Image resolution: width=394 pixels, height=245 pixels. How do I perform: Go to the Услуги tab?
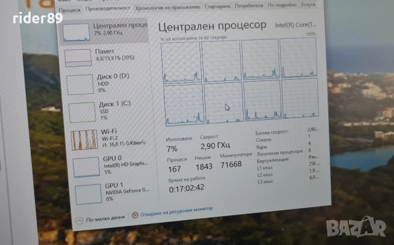(308, 4)
